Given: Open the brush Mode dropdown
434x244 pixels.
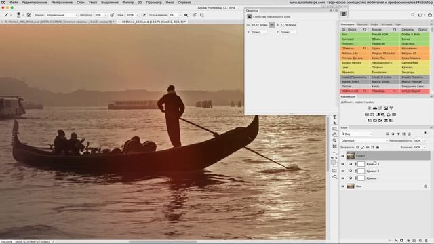Looking at the screenshot, I should coord(62,15).
